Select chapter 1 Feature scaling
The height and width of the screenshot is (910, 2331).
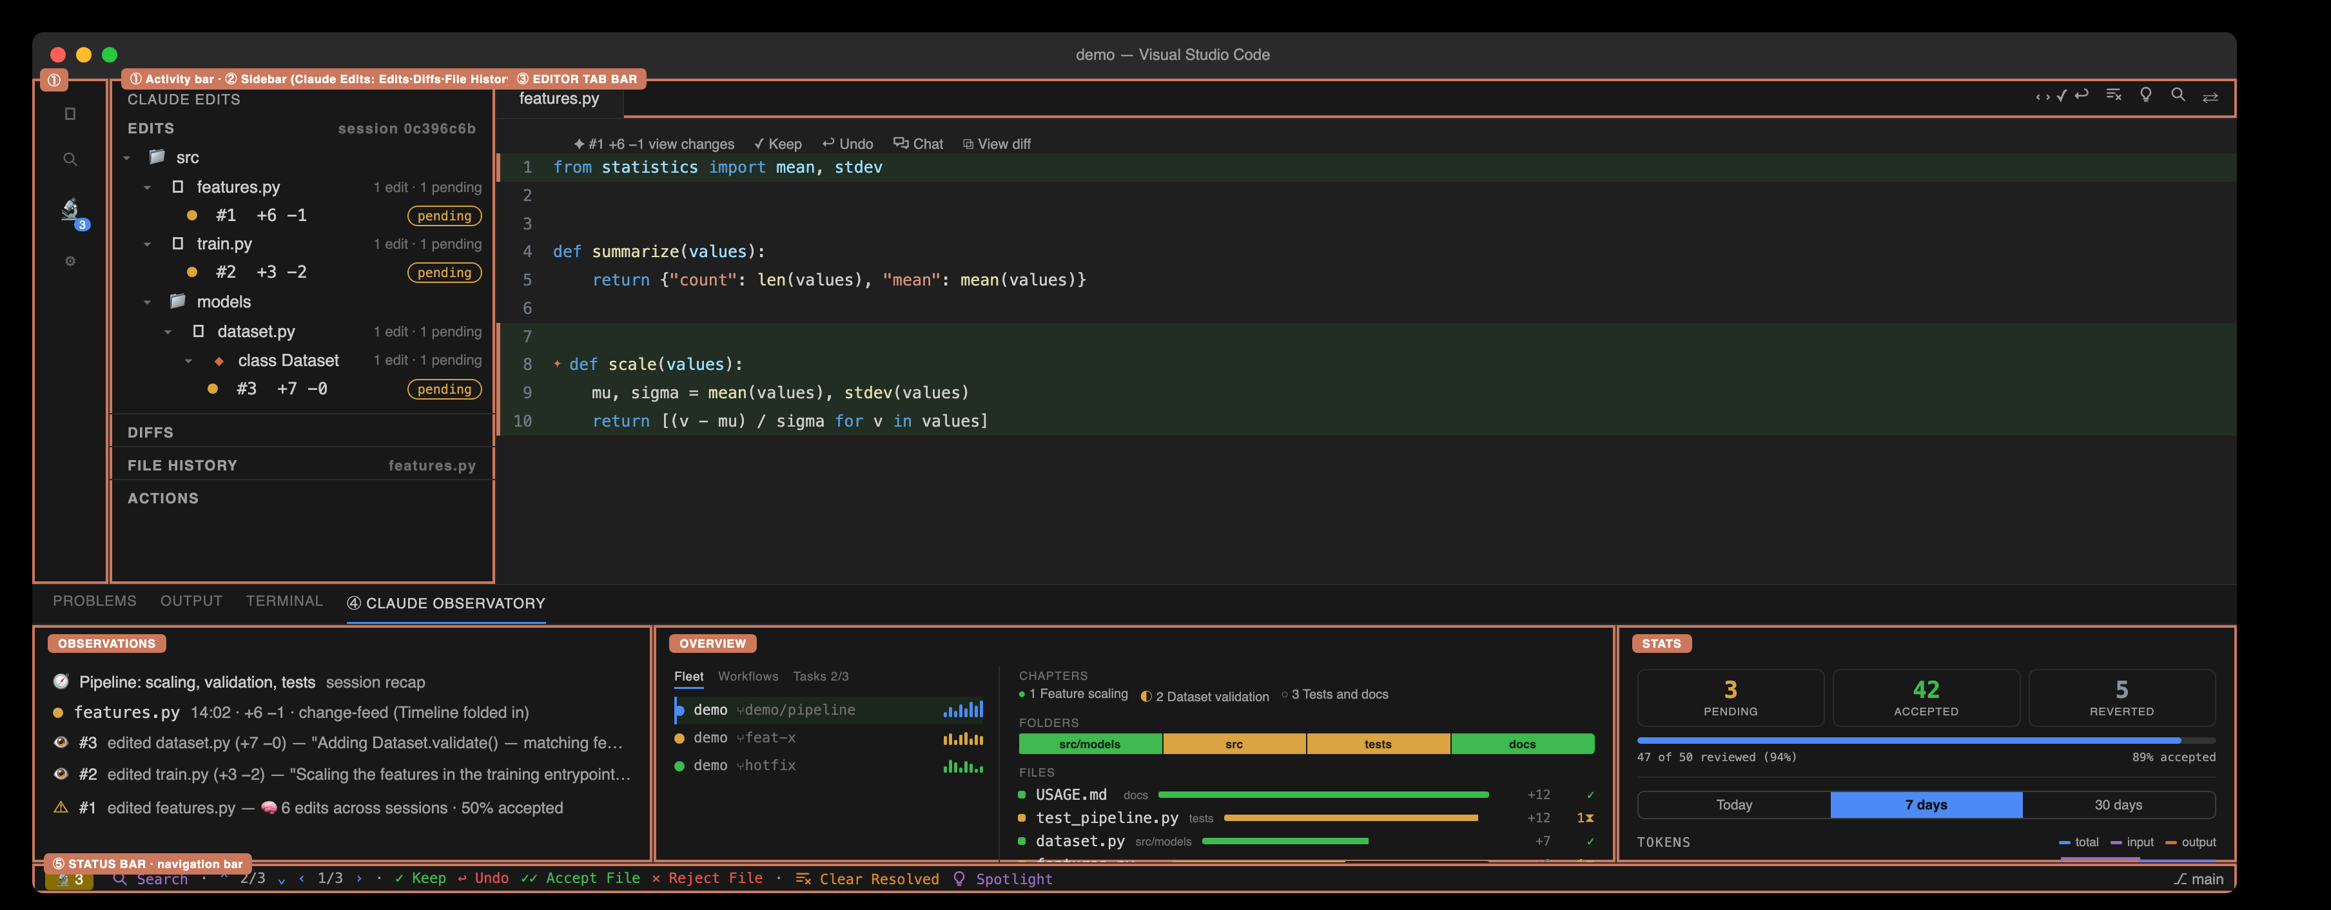pyautogui.click(x=1074, y=694)
